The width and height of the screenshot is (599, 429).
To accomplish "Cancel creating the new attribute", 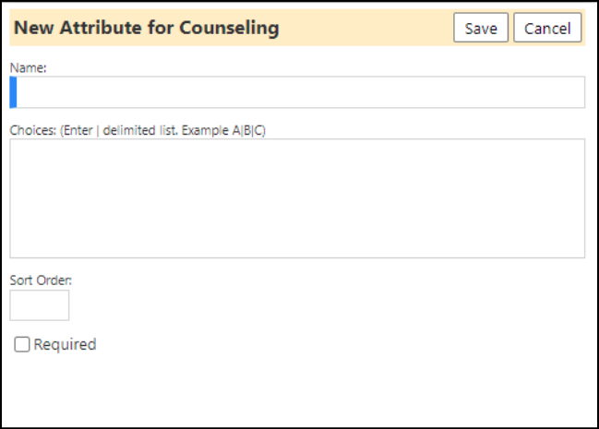I will pyautogui.click(x=547, y=28).
